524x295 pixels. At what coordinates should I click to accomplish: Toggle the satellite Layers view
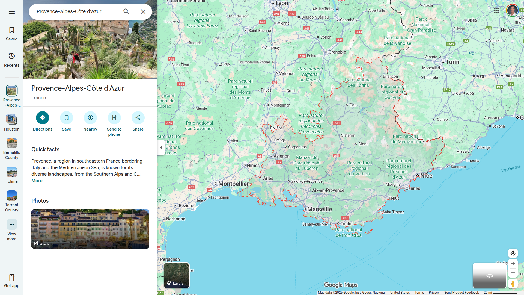click(x=177, y=275)
